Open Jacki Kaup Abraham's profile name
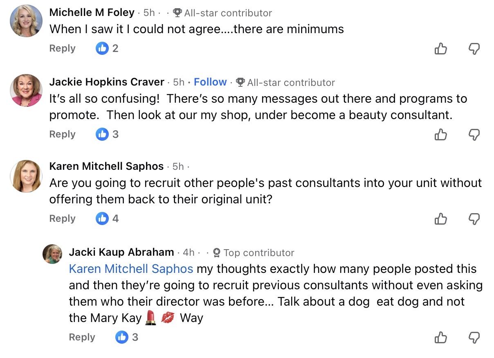 point(121,252)
